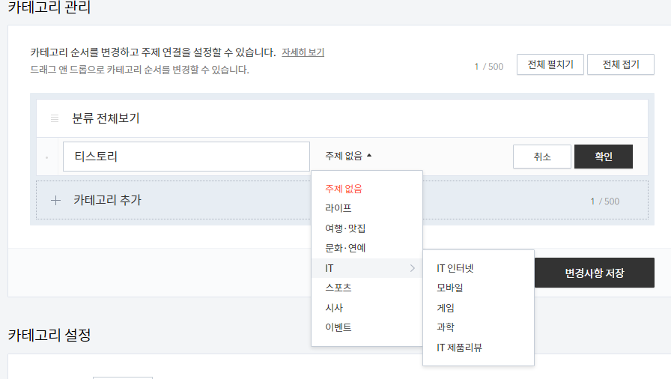Choose the 스포츠 topic
Image resolution: width=671 pixels, height=379 pixels.
[x=338, y=288]
